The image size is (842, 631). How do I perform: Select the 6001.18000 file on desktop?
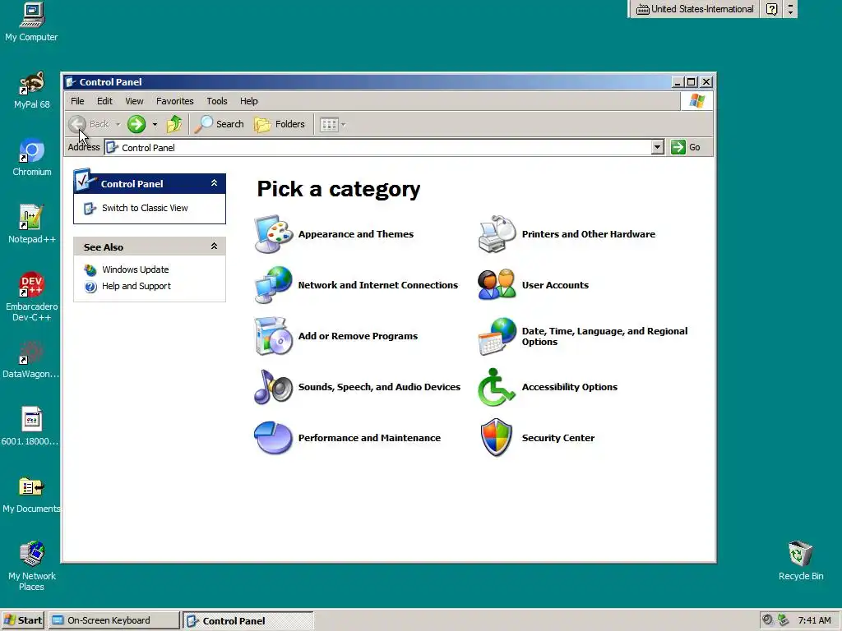(30, 426)
